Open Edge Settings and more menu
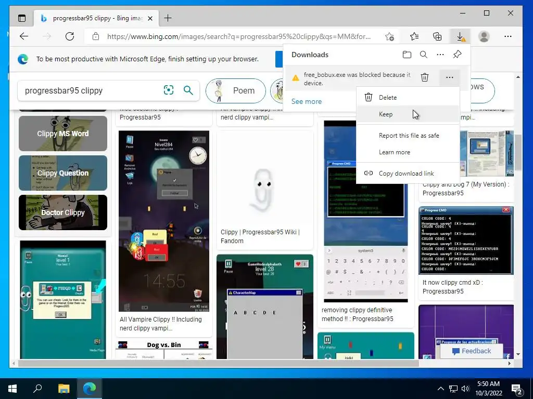This screenshot has width=533, height=399. (508, 36)
